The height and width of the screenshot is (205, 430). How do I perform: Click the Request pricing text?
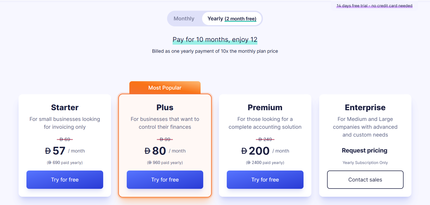(365, 150)
